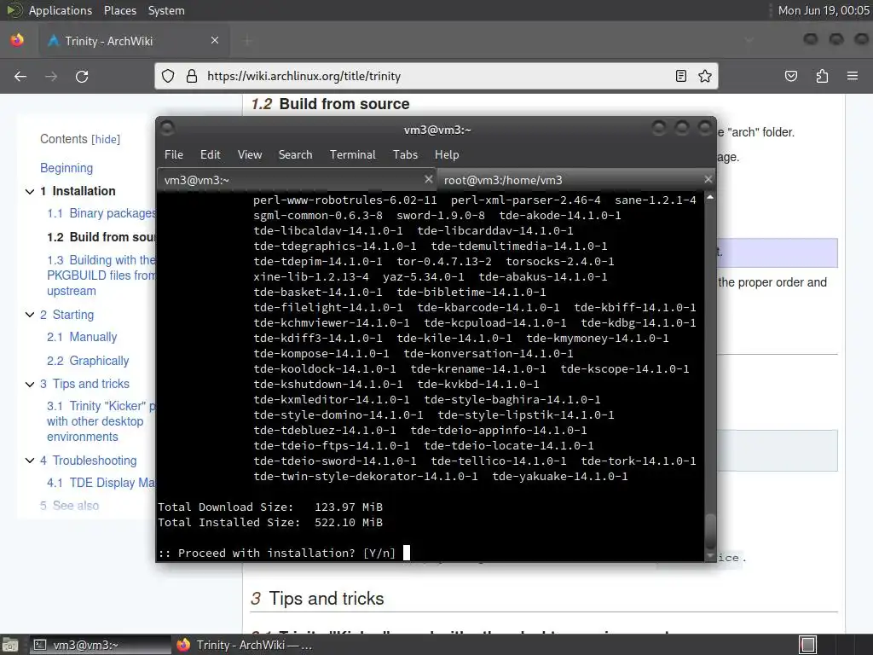This screenshot has height=655, width=873.
Task: Open 1.3 Building with PKGBUILD files link
Action: click(x=101, y=275)
